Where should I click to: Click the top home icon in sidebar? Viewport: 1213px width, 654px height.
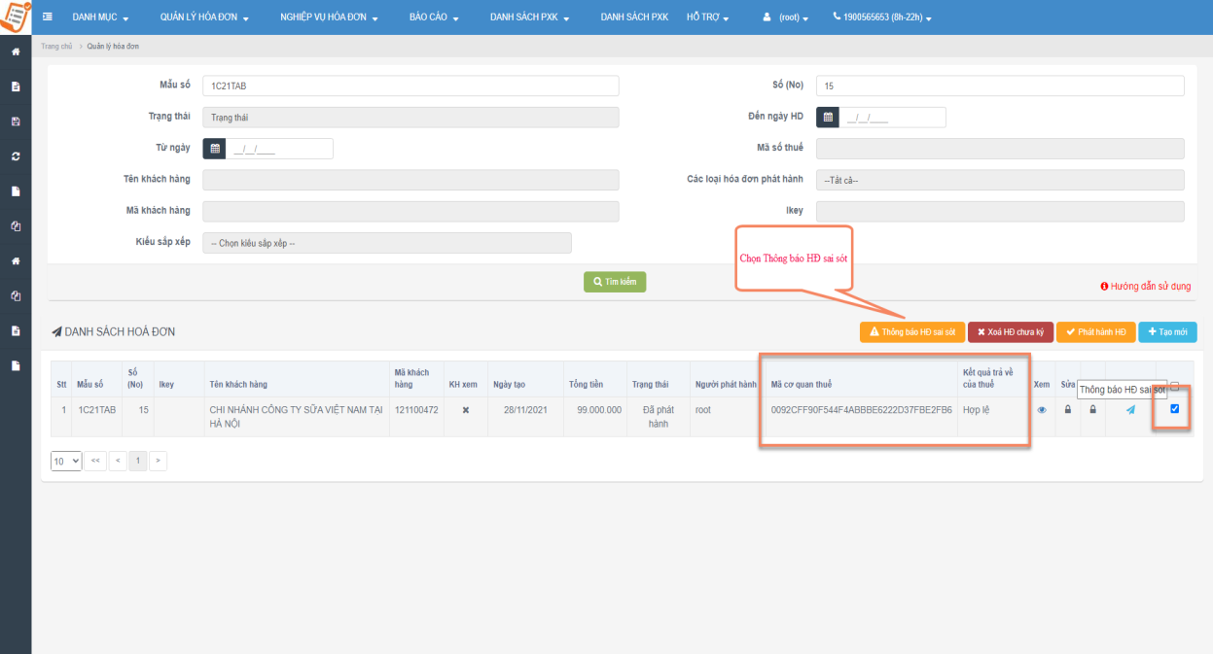[x=16, y=52]
